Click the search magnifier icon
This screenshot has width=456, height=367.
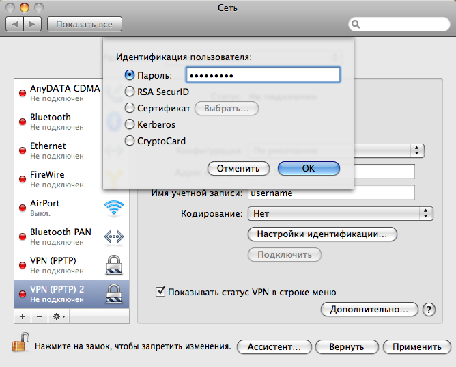356,24
